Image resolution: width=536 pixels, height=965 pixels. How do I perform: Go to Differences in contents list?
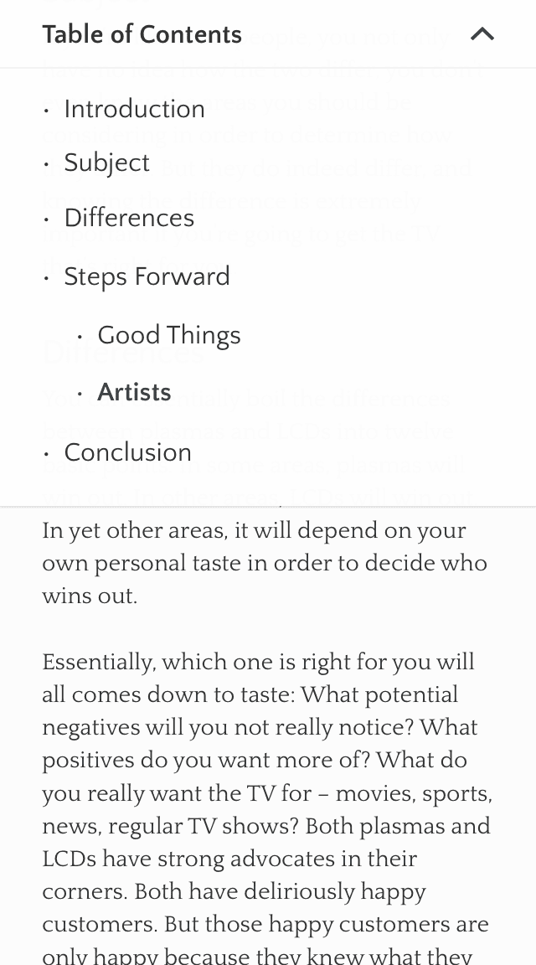[x=129, y=218]
